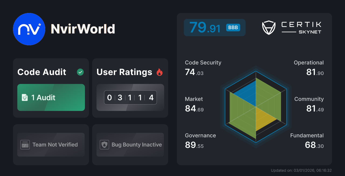Switch to the User Ratings section
345x176 pixels.
point(124,72)
